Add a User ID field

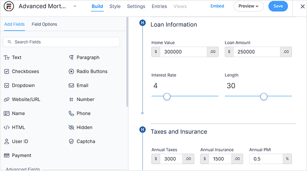point(16,142)
